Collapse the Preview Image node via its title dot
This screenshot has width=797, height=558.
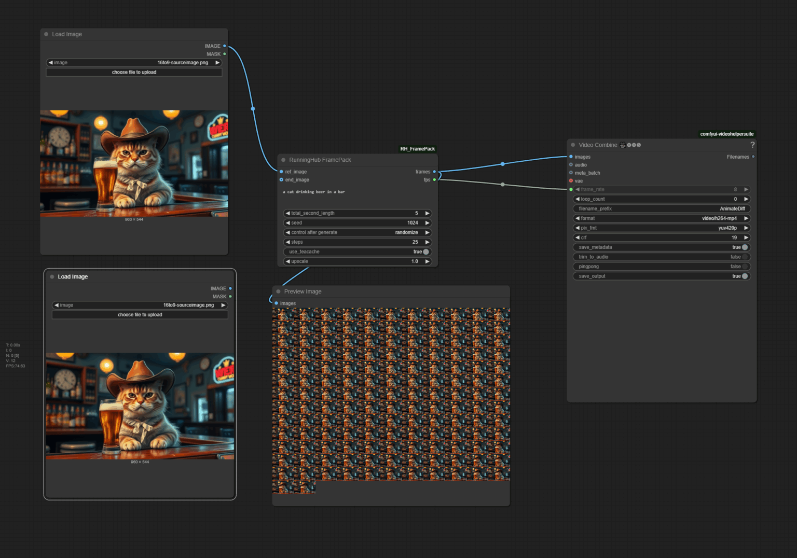point(278,291)
